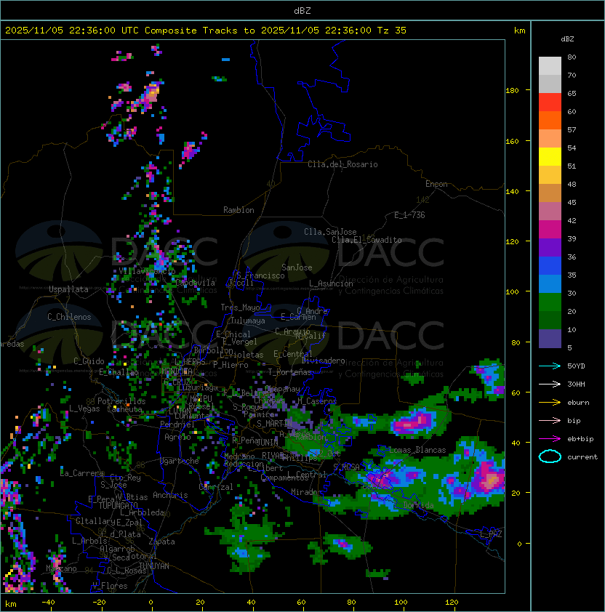
Task: Click the '160' km axis tick
Action: (x=512, y=141)
